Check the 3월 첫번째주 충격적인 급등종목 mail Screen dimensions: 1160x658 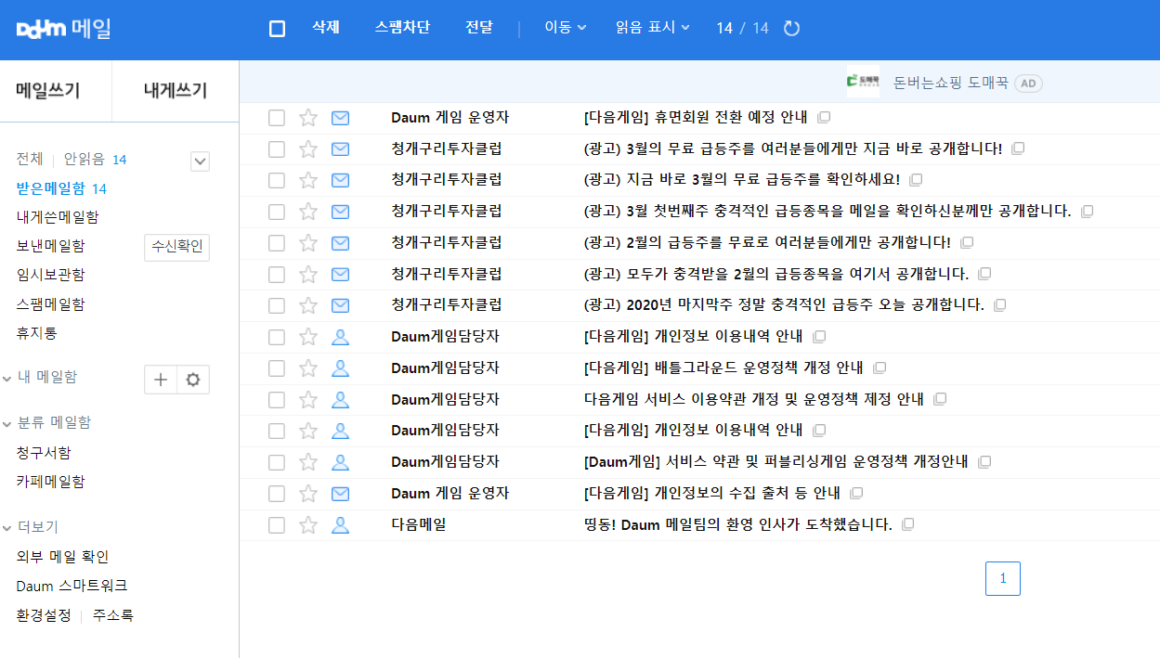pyautogui.click(x=277, y=212)
